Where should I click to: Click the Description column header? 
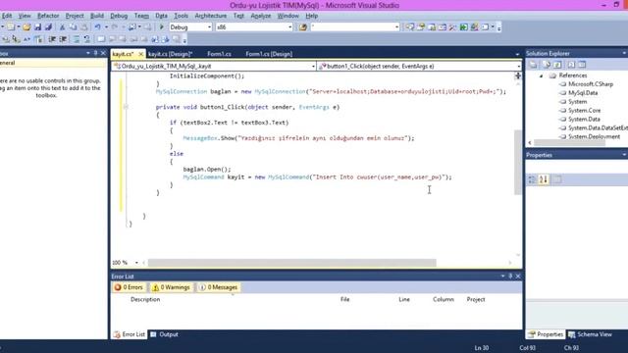(x=145, y=299)
